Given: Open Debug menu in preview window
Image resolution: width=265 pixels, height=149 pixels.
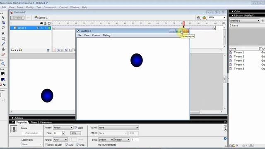Looking at the screenshot, I should coord(107,35).
